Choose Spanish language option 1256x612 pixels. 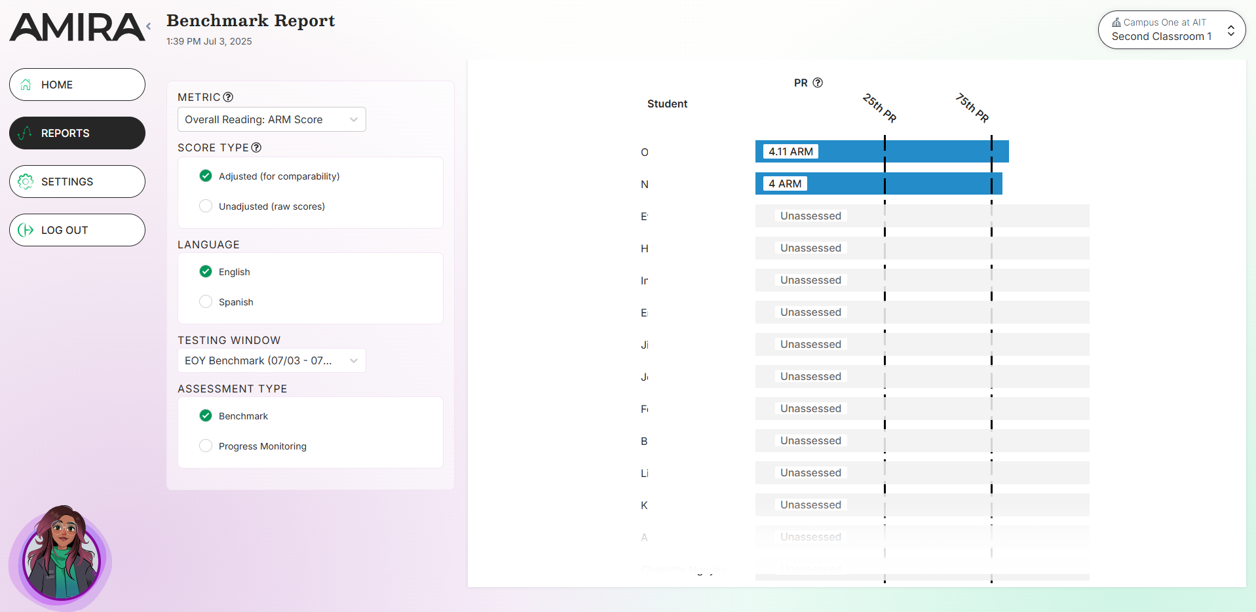pos(226,302)
